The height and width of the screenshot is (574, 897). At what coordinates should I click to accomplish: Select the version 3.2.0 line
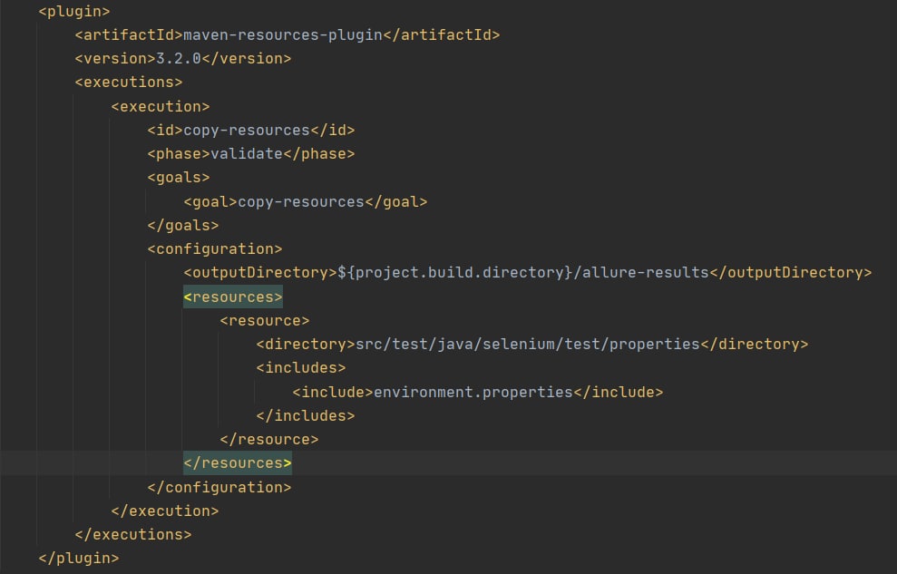click(x=183, y=58)
